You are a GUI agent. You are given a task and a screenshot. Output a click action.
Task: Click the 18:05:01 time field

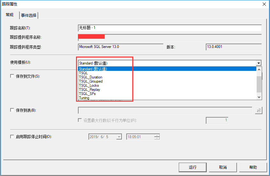140,137
